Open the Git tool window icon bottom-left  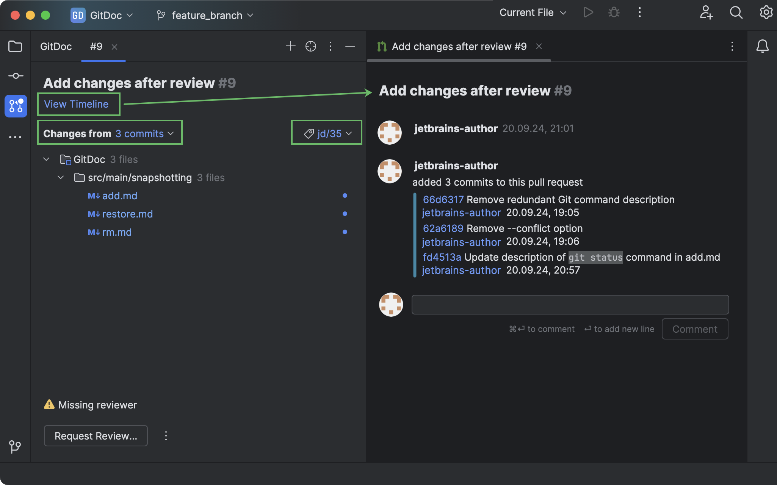[x=14, y=446]
